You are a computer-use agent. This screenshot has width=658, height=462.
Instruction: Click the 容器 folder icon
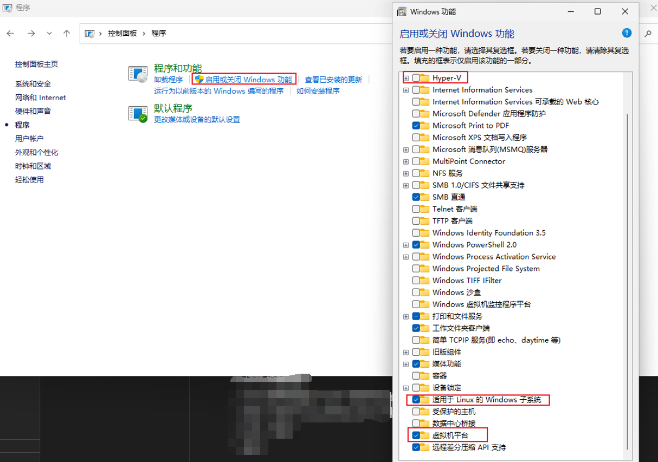(x=425, y=376)
